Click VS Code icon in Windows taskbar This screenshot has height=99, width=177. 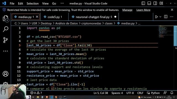click(x=51, y=97)
